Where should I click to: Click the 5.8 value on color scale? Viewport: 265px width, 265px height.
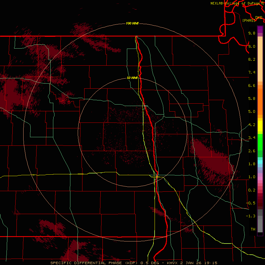coord(252,99)
